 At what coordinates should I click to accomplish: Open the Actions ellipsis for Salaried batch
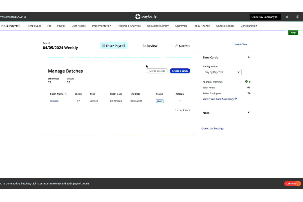(x=180, y=101)
